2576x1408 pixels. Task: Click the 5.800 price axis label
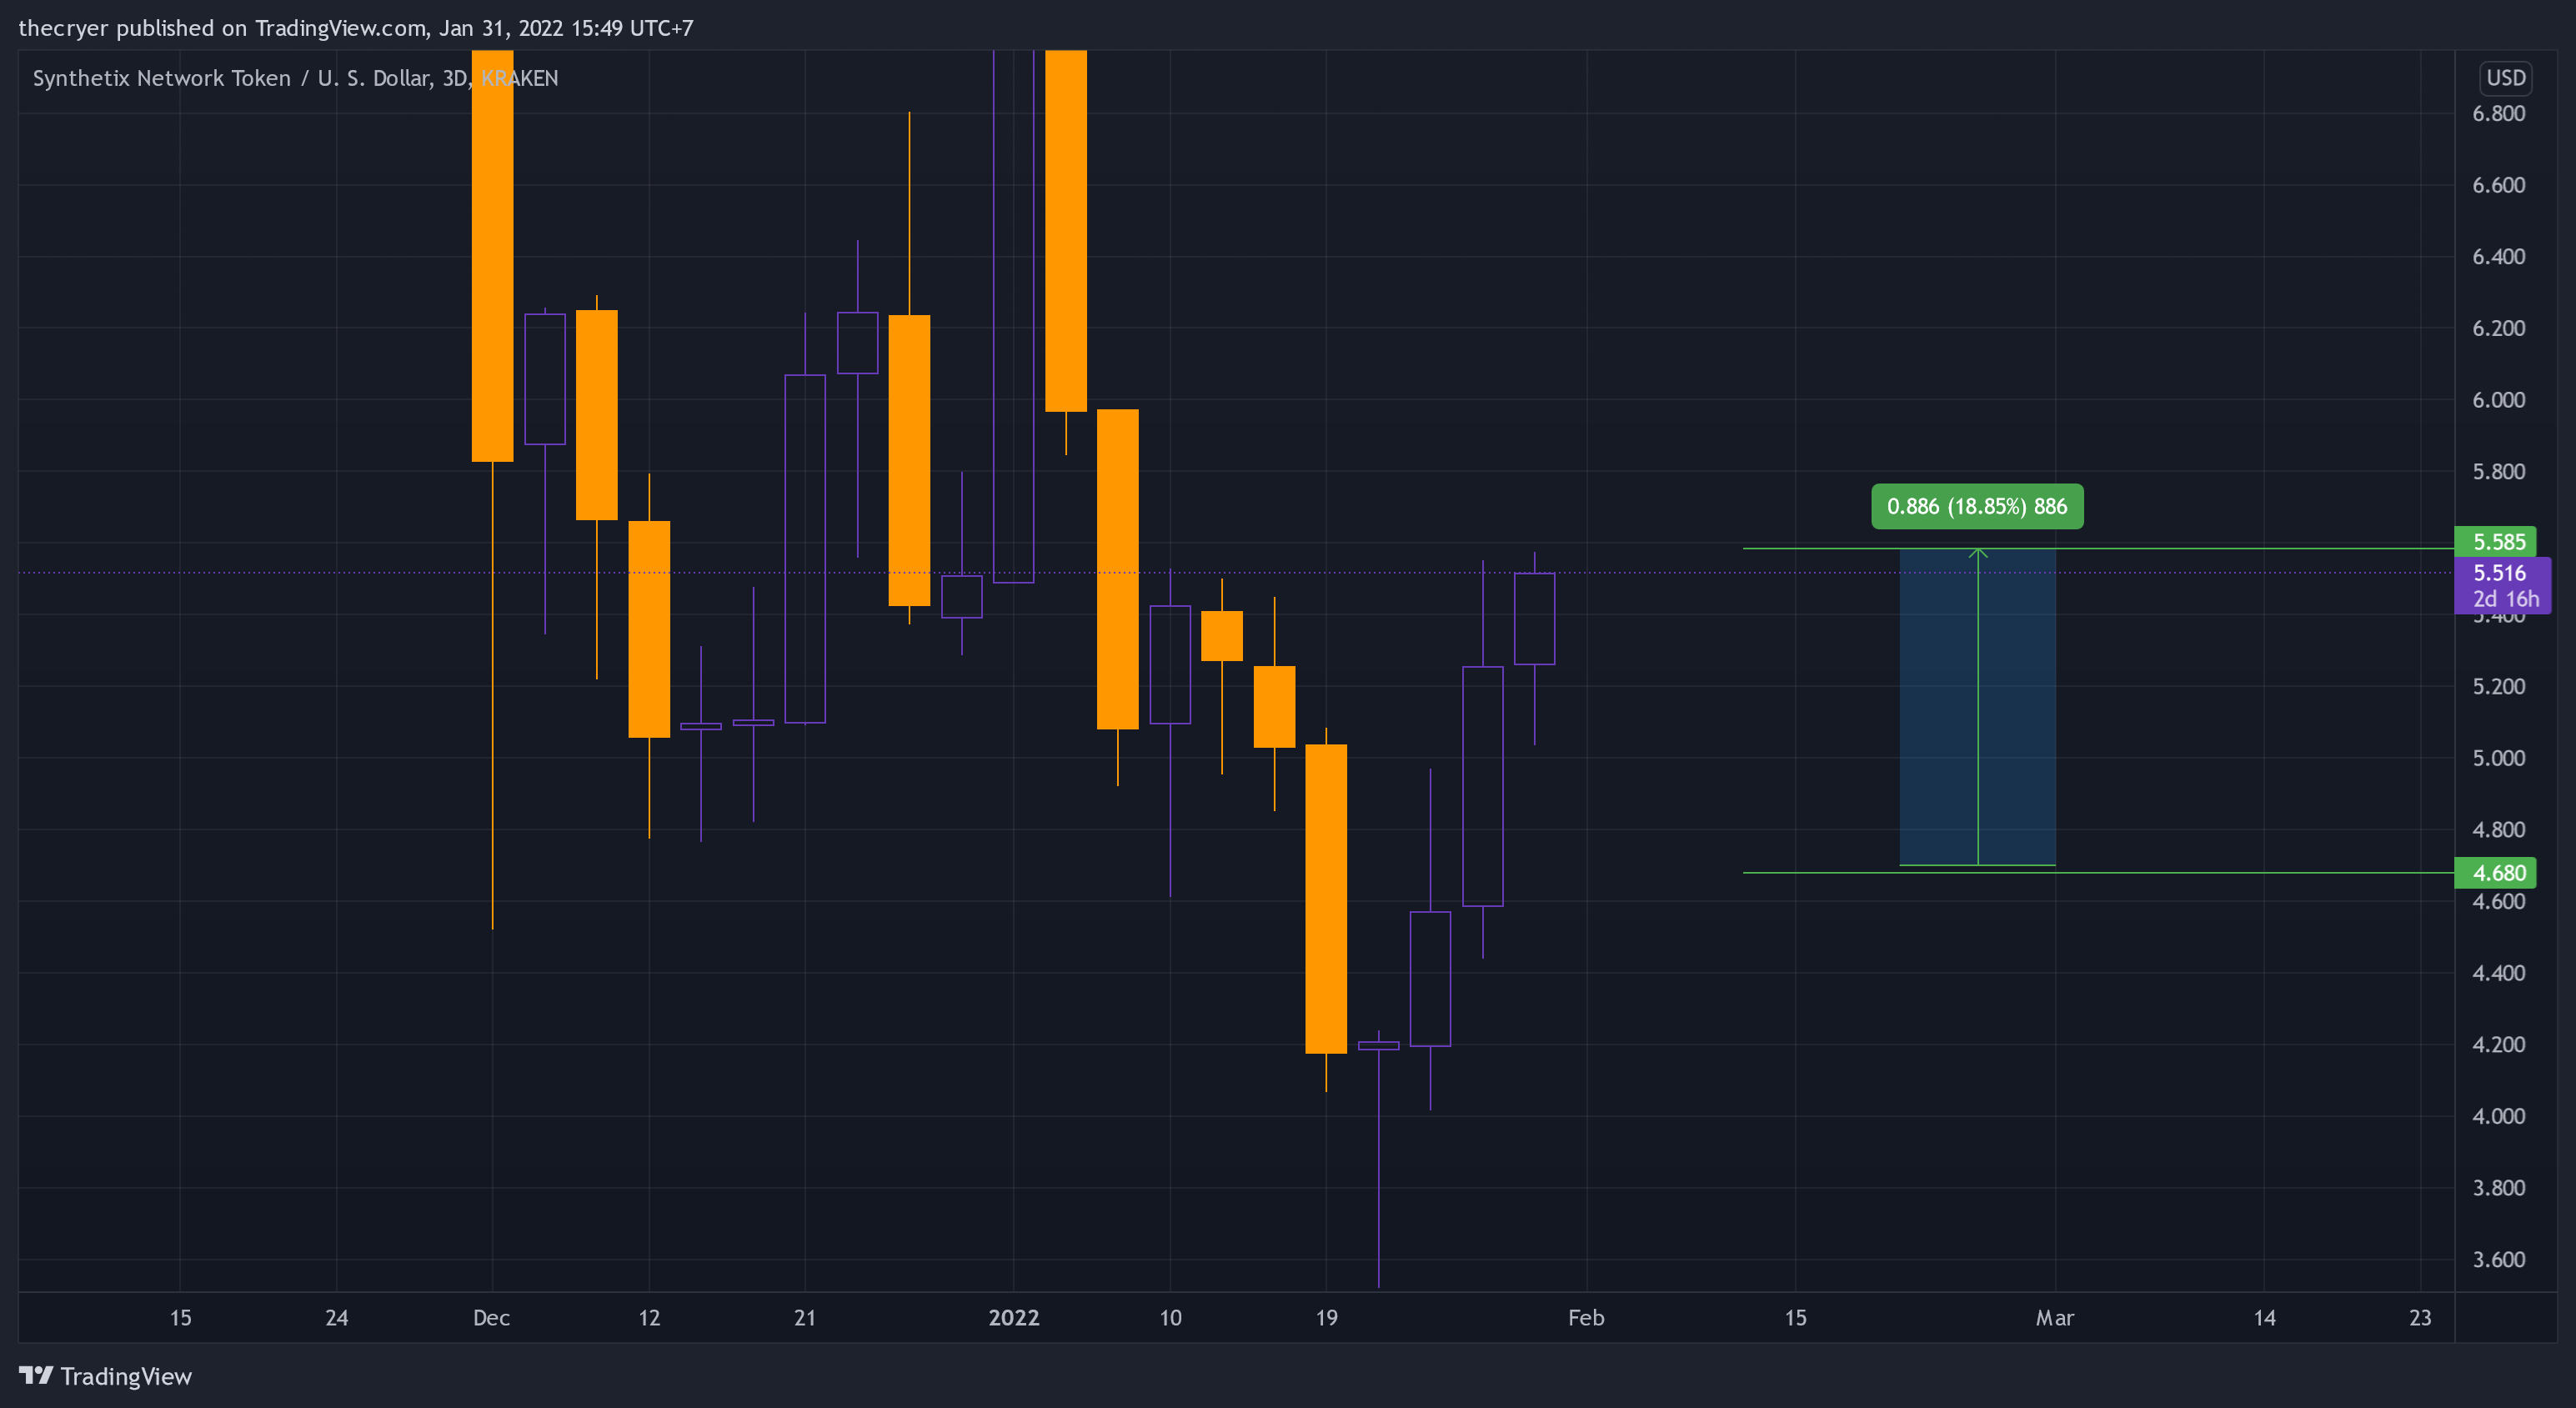[x=2498, y=472]
